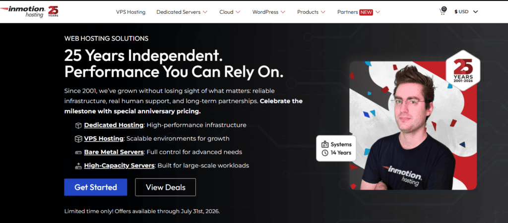This screenshot has width=508, height=223.
Task: Click the 25 Years 2001-2026 hexagon badge
Action: [x=463, y=70]
